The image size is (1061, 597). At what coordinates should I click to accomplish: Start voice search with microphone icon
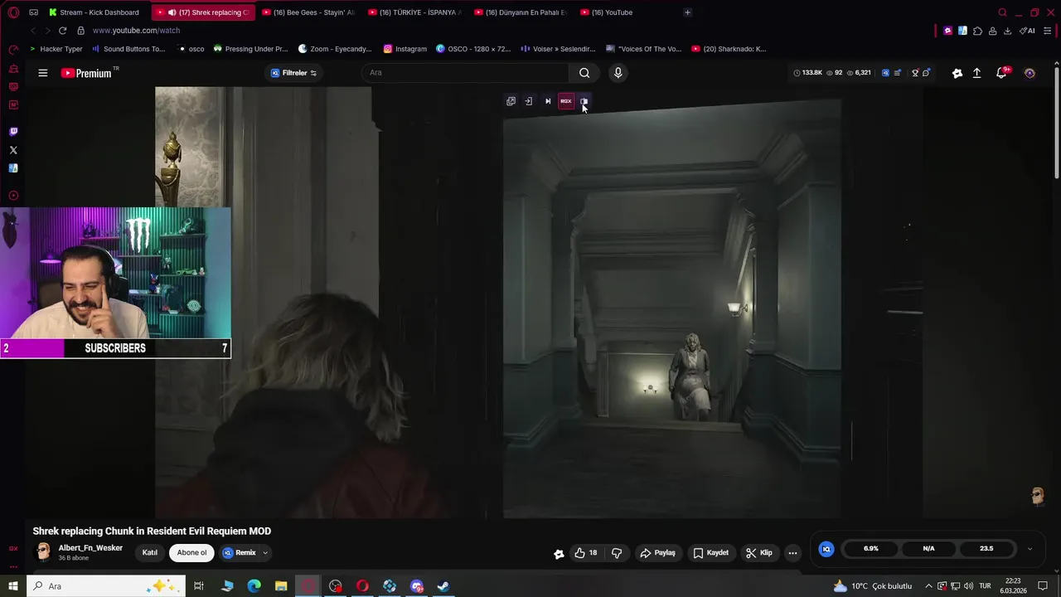618,73
